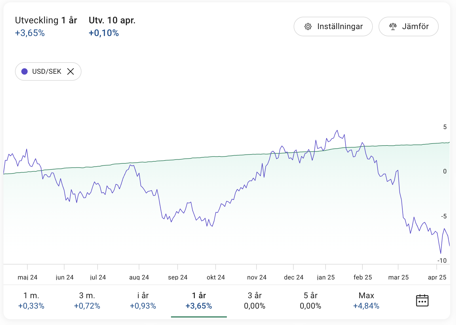The width and height of the screenshot is (456, 325).
Task: Switch to the 3 m. period
Action: point(87,301)
